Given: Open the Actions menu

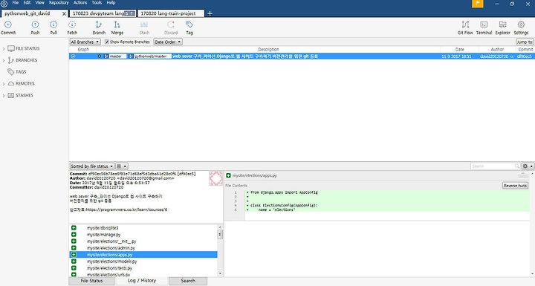Looking at the screenshot, I should (80, 3).
